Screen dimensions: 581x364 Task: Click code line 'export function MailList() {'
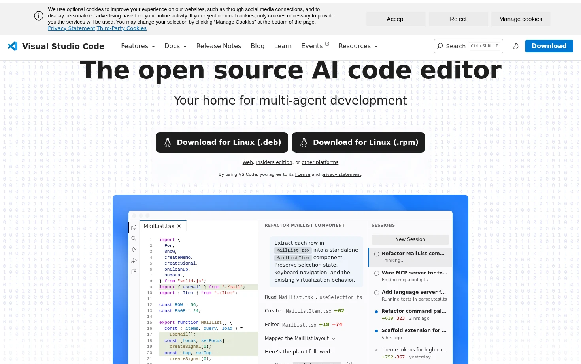click(196, 323)
